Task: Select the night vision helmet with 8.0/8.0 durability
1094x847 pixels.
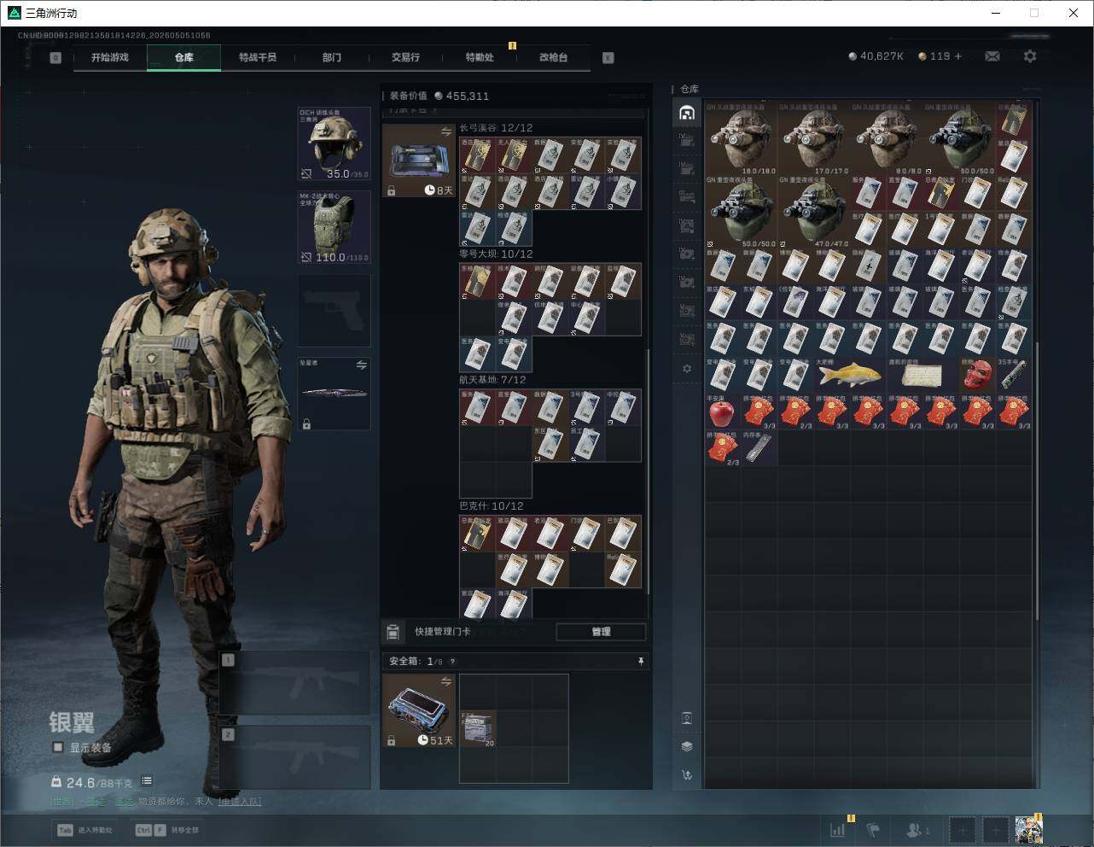Action: click(887, 138)
